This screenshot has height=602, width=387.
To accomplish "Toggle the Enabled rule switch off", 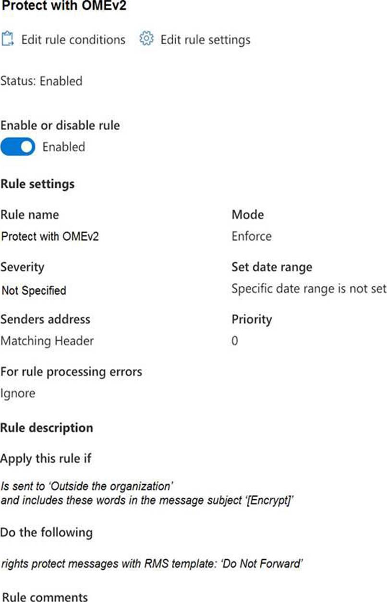I will click(18, 147).
